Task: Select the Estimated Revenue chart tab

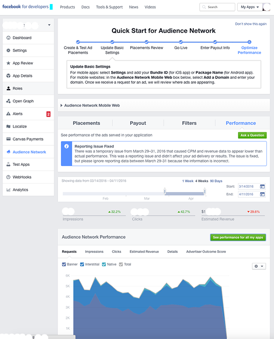Action: tap(144, 252)
